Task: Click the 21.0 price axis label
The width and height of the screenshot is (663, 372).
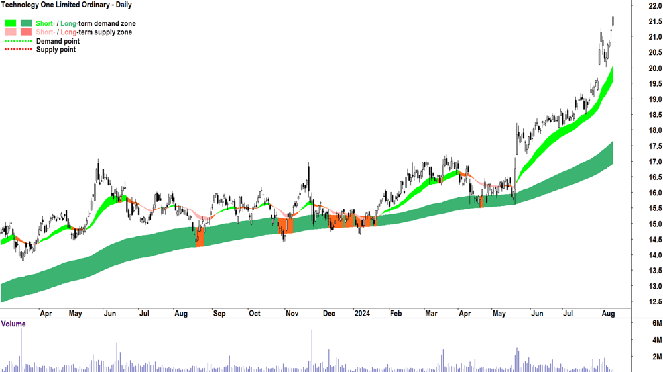Action: pyautogui.click(x=655, y=36)
